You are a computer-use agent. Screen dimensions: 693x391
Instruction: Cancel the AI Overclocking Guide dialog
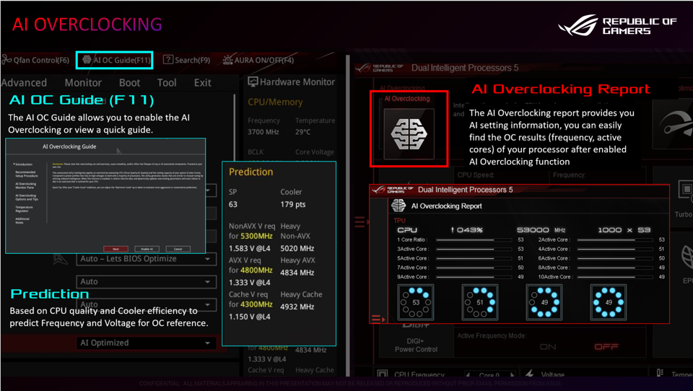pos(178,249)
